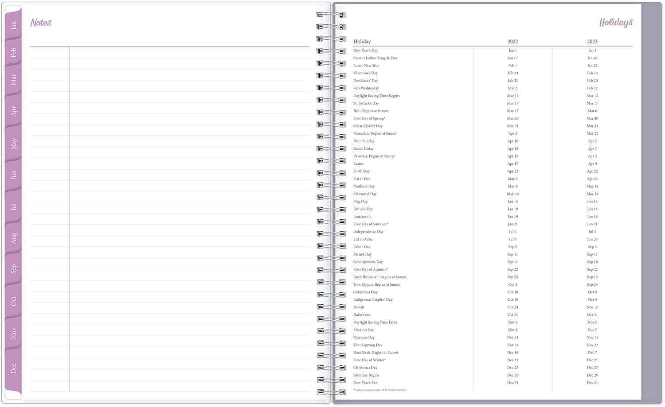Select the 2022 column header
Viewport: 665px width, 407px height.
click(512, 41)
